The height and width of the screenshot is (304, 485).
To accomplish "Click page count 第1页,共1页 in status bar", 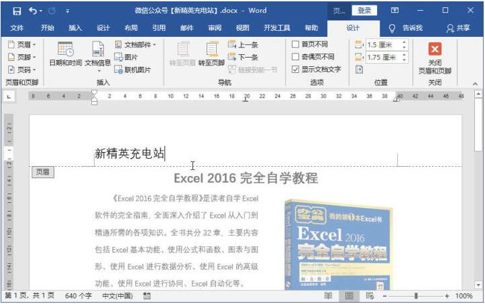I will click(30, 296).
